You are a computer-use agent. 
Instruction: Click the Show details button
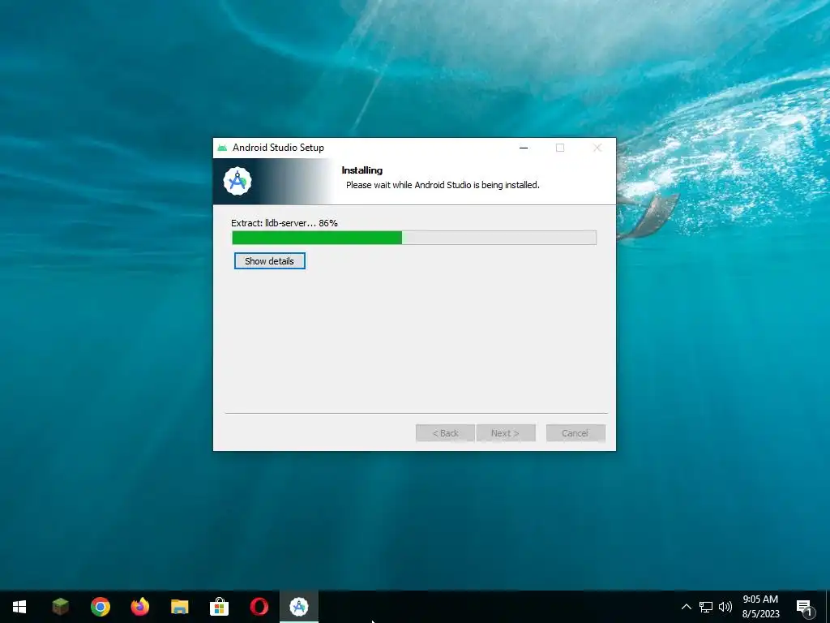(269, 260)
